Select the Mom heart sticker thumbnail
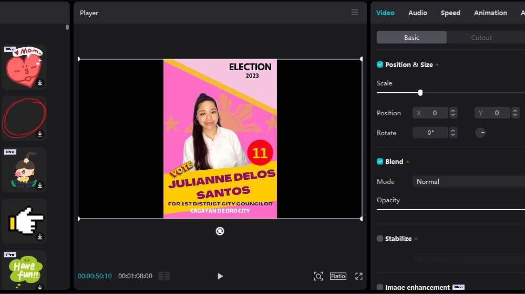 pos(24,67)
